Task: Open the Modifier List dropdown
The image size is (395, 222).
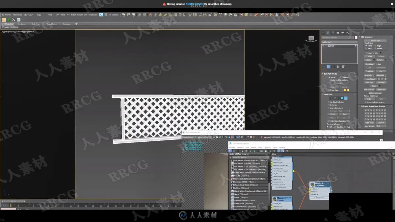Action: 339,42
